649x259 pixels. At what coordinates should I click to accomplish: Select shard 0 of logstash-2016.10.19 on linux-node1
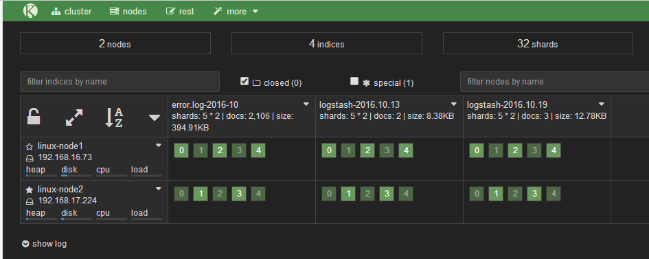point(477,150)
